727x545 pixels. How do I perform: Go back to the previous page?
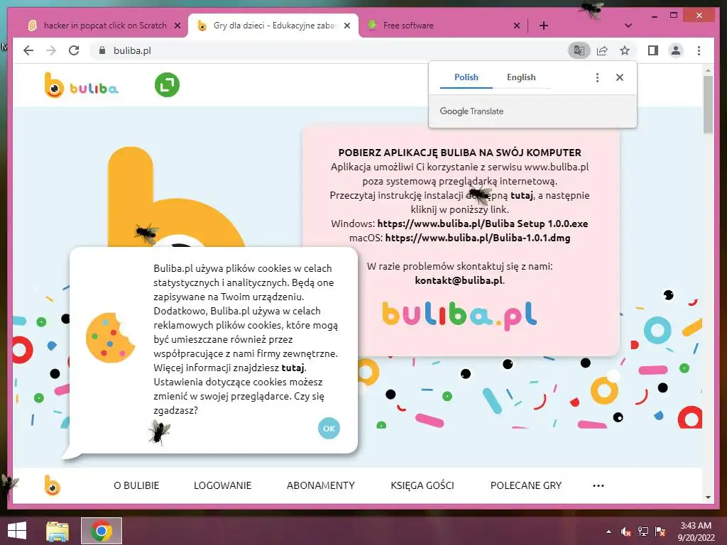click(x=28, y=50)
